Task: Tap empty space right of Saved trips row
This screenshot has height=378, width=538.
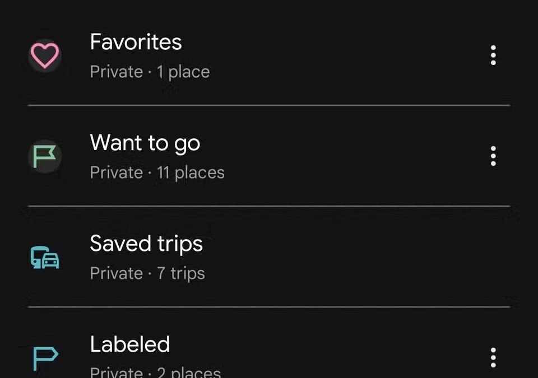Action: click(392, 258)
